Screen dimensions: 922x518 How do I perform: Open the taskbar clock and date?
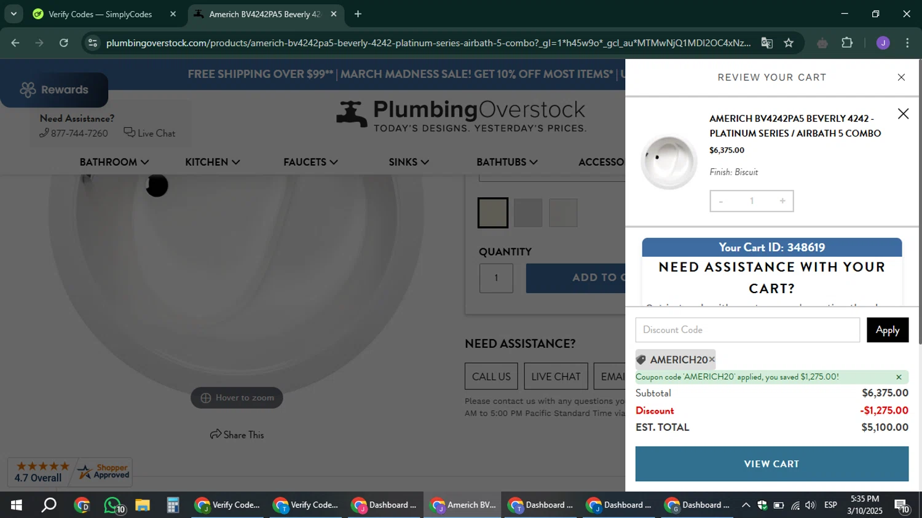point(865,505)
